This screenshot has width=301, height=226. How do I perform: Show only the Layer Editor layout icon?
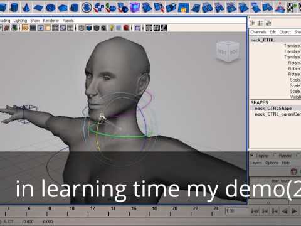coord(260,23)
